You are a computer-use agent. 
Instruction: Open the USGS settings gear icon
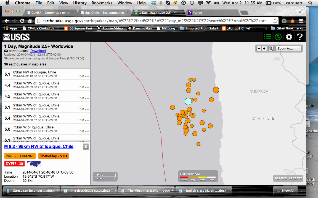(289, 37)
